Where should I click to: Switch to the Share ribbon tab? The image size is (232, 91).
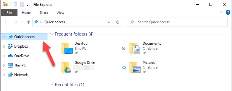(x=44, y=13)
